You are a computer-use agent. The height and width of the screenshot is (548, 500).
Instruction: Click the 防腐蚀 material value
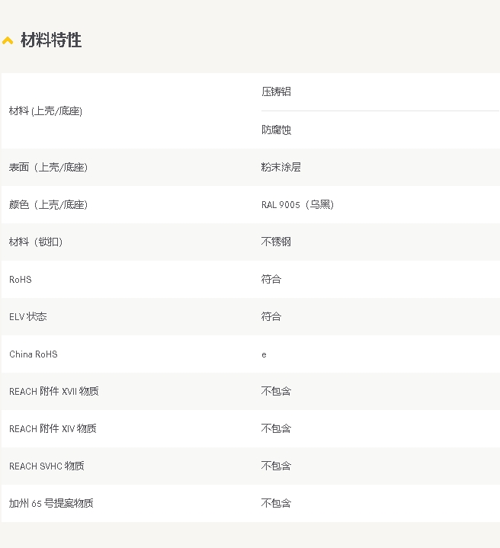[276, 130]
